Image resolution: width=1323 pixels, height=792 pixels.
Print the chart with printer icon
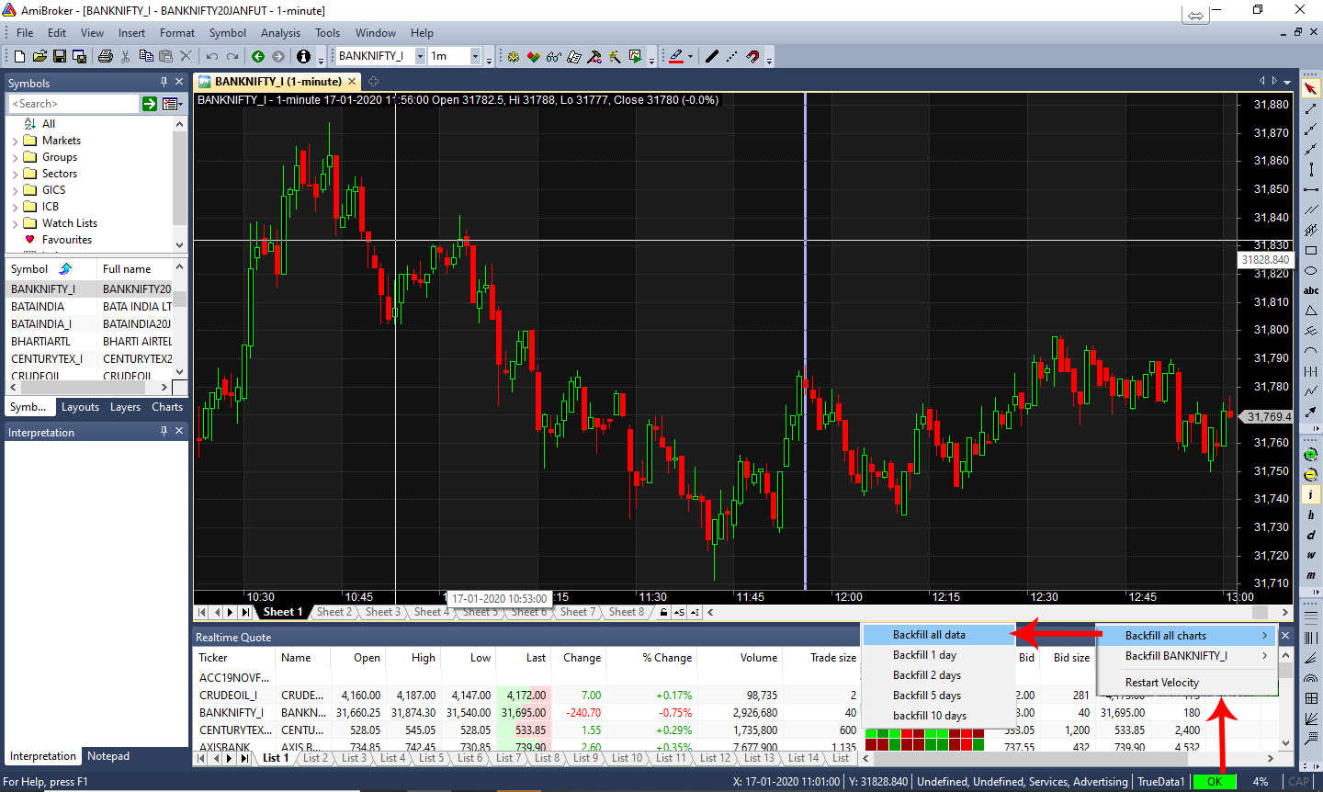point(105,56)
